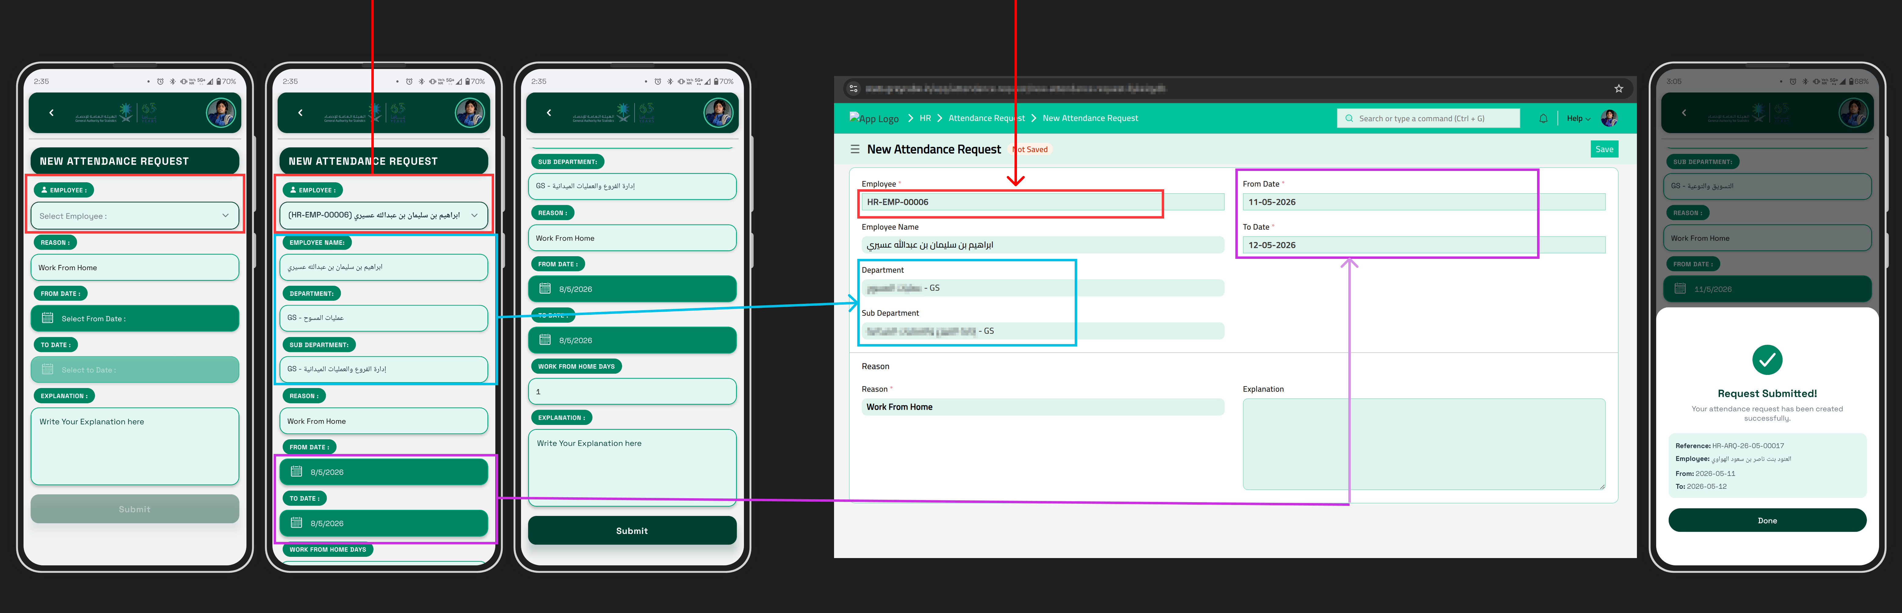Click Save button on web form
This screenshot has width=1902, height=613.
[1605, 149]
